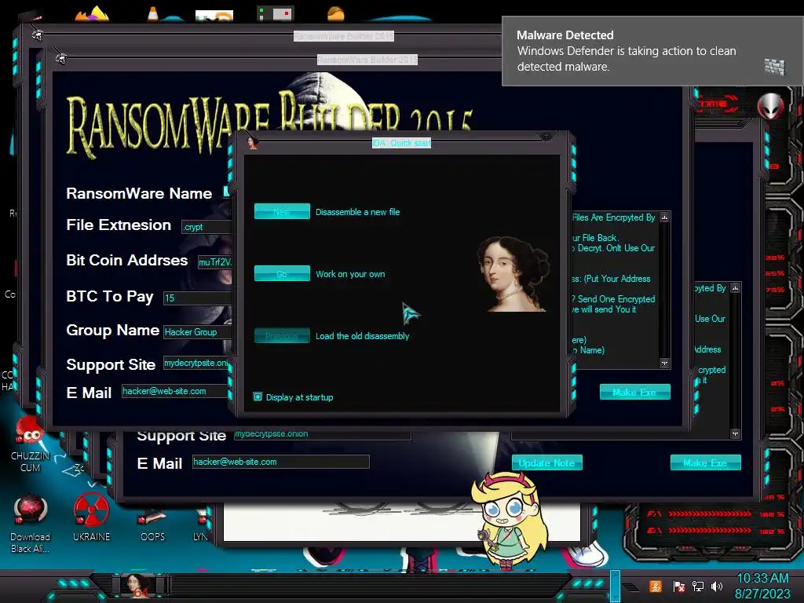This screenshot has height=603, width=804.
Task: Click the 'Files Are Encrpyted By' note text
Action: 613,217
